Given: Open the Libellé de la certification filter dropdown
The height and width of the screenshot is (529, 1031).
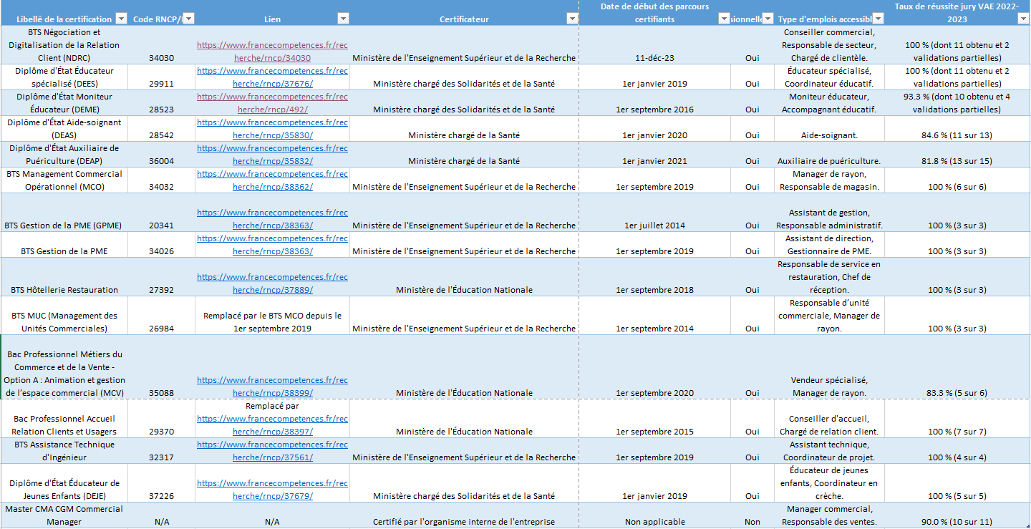Looking at the screenshot, I should [121, 19].
